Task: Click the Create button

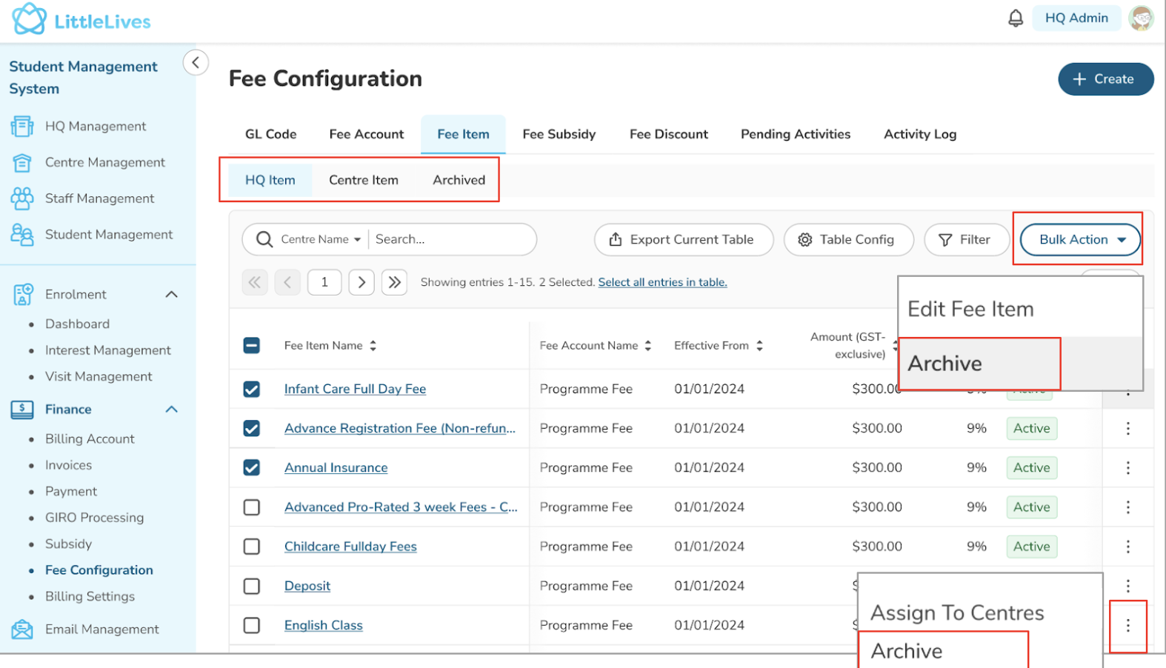Action: tap(1105, 79)
